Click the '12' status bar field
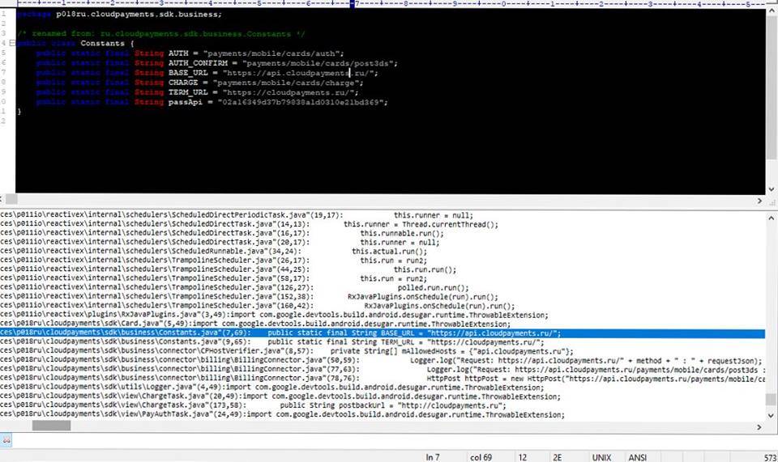778x462 pixels. click(x=523, y=457)
